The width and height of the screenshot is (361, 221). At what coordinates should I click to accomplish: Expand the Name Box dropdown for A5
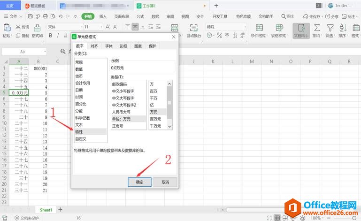click(45, 51)
